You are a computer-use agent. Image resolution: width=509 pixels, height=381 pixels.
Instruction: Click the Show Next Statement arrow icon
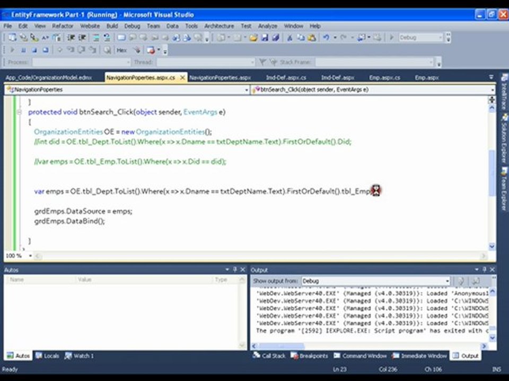(x=60, y=50)
